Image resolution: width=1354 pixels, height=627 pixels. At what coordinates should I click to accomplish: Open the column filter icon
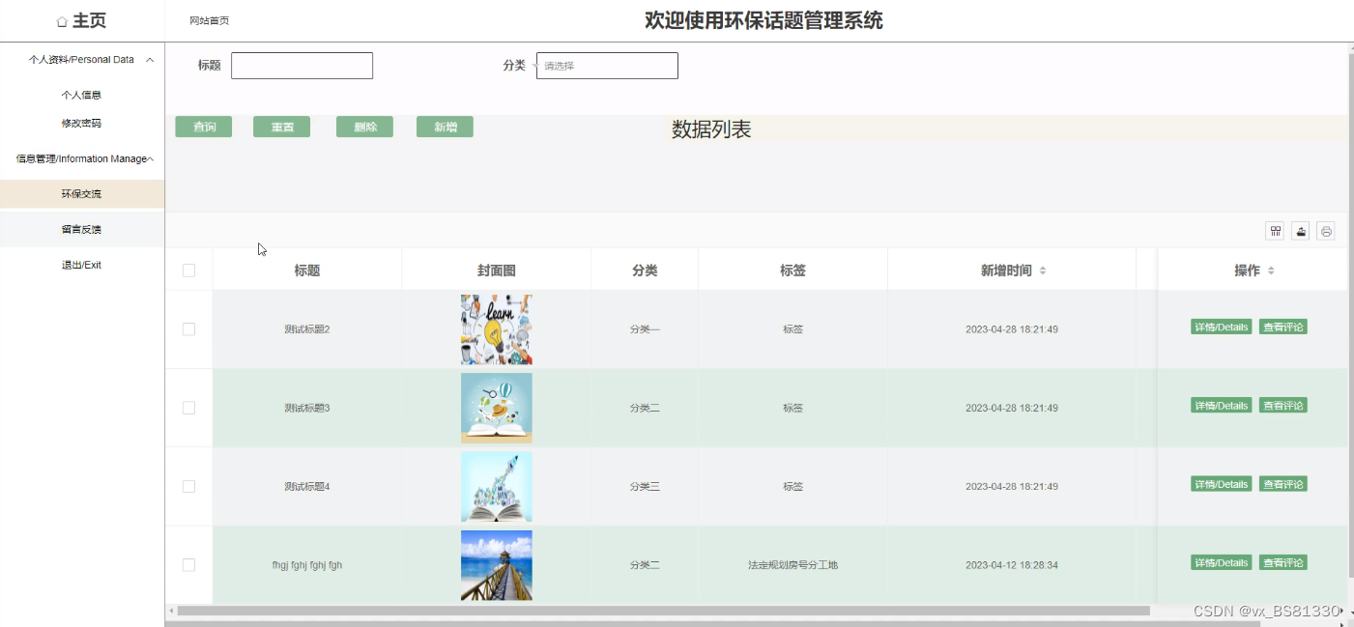click(x=1276, y=231)
